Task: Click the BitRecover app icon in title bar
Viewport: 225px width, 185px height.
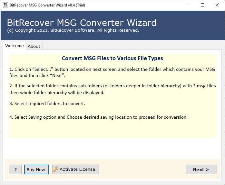Action: coord(5,5)
